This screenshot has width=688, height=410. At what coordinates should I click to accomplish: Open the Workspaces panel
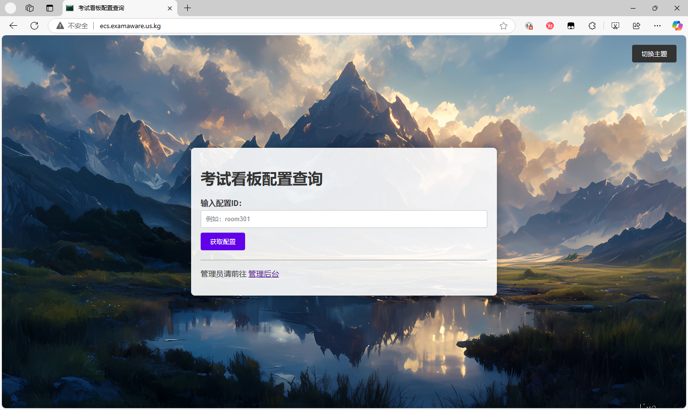(30, 8)
